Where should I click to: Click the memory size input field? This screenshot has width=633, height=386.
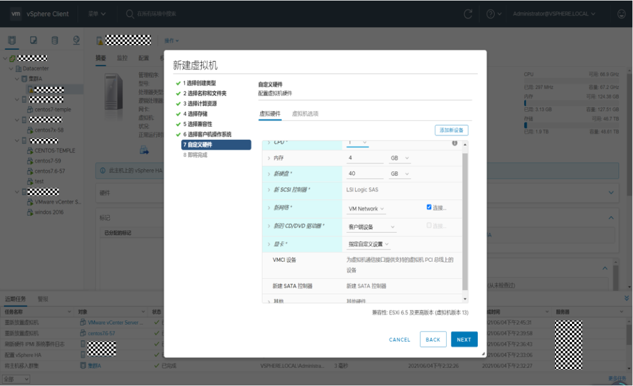click(x=365, y=158)
